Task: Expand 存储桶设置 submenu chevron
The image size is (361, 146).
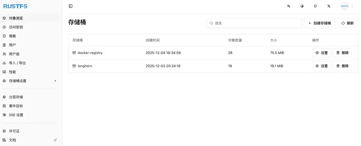Action: [x=55, y=81]
